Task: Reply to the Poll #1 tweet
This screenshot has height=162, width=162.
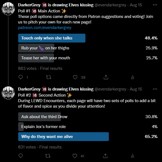Action: coord(21,77)
